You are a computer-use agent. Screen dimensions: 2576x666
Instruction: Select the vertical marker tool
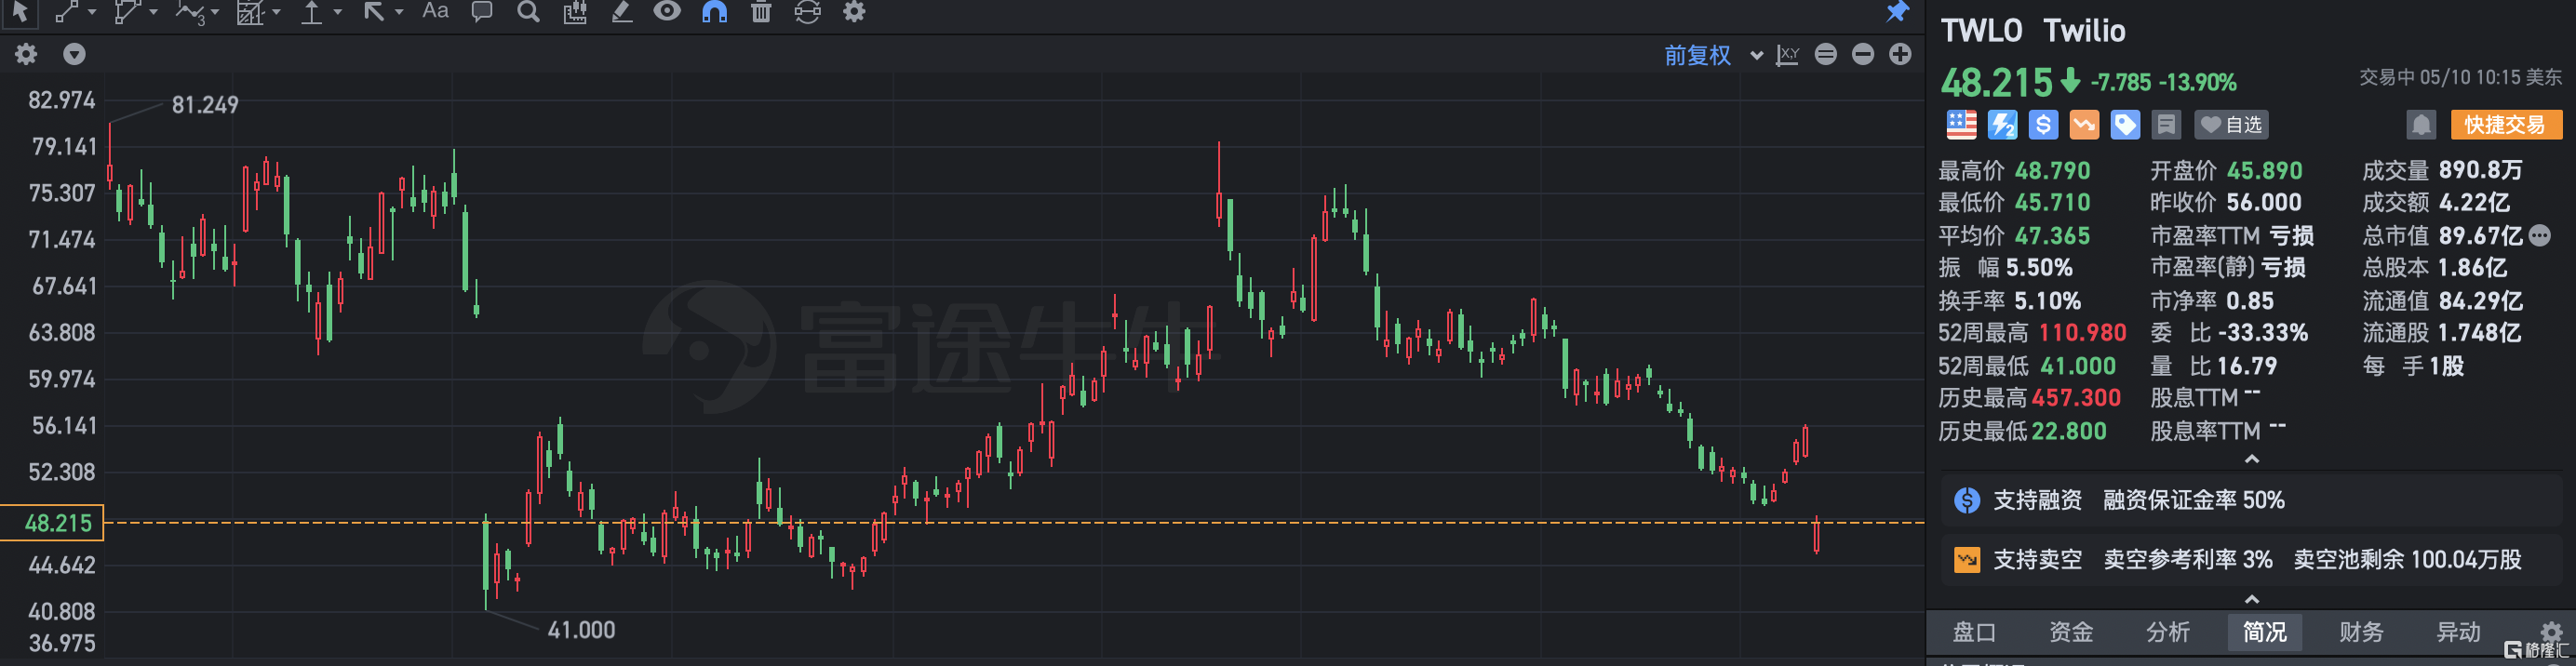coord(312,12)
